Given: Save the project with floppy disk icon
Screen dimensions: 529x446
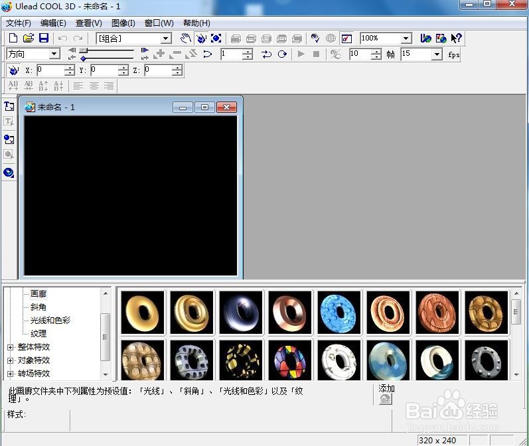Looking at the screenshot, I should [44, 38].
